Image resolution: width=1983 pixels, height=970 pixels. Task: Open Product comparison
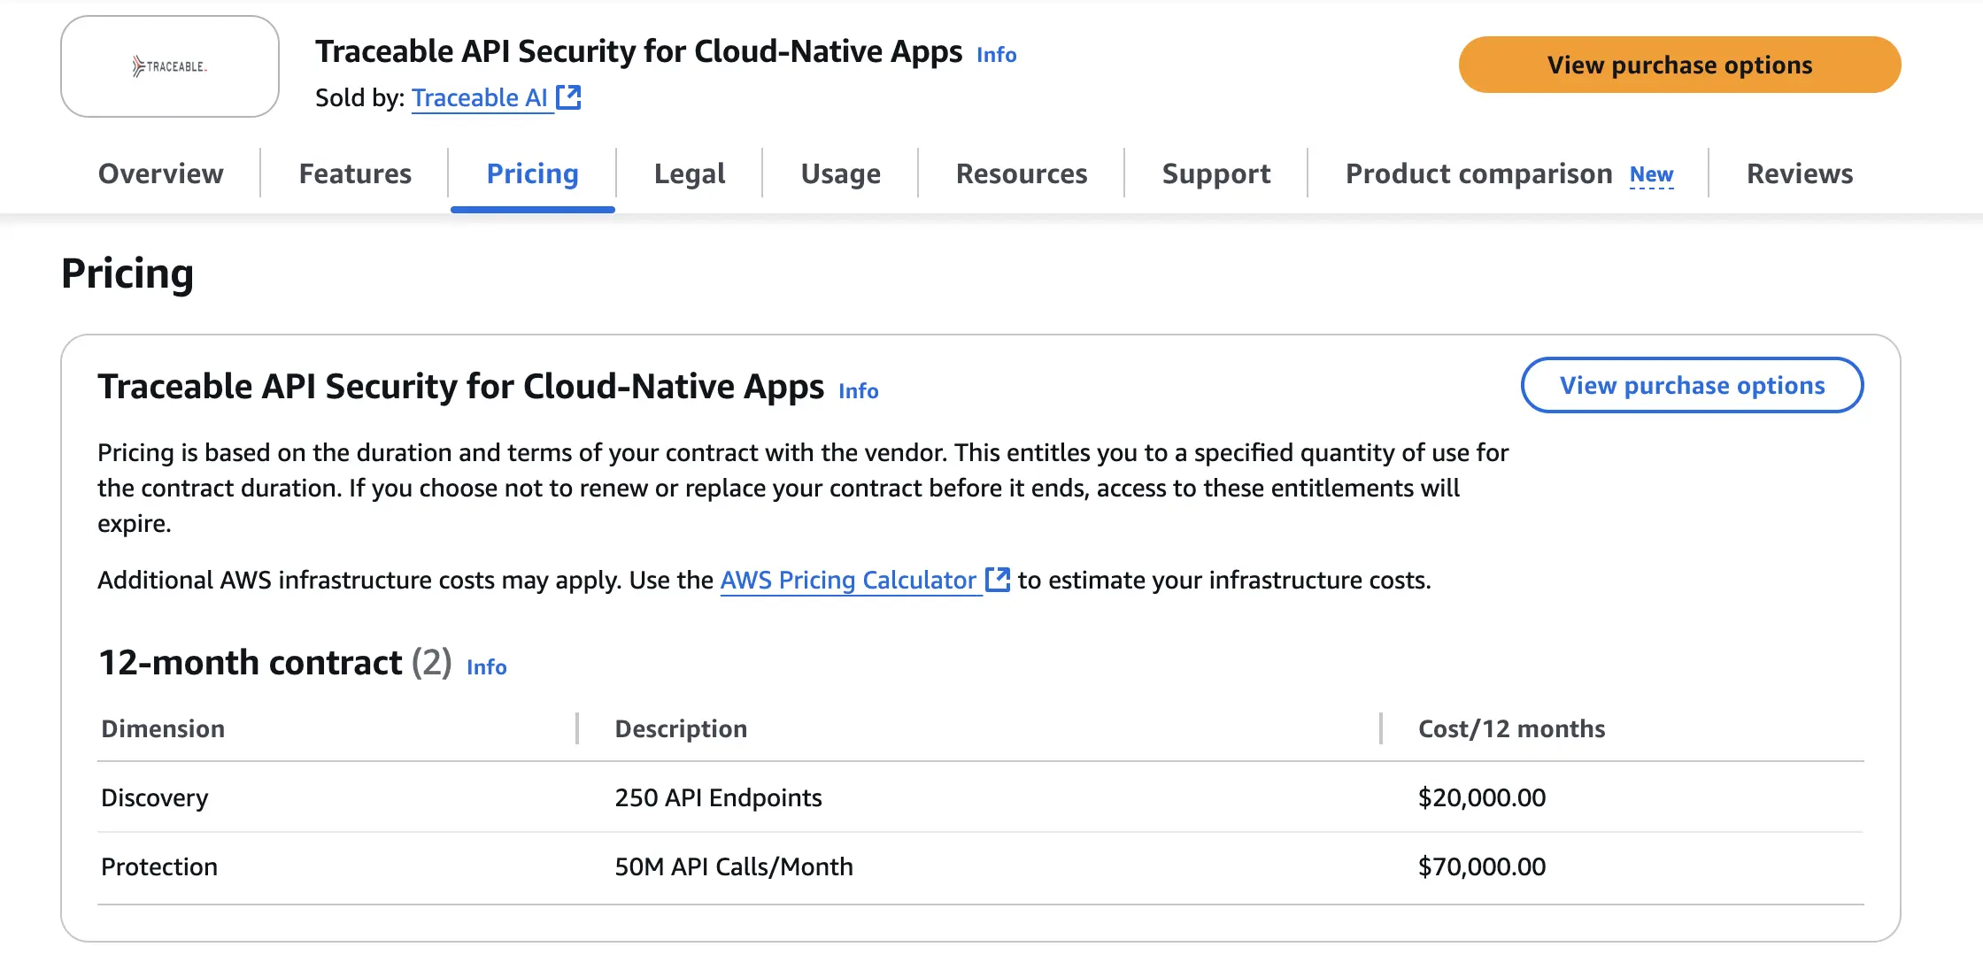coord(1477,173)
